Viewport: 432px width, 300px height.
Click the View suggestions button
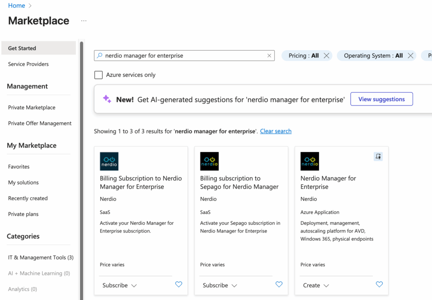click(x=381, y=99)
